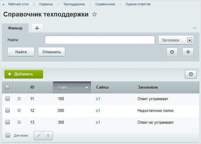The height and width of the screenshot is (144, 201).
Task: Check the row with ID 12
Action: pyautogui.click(x=7, y=110)
